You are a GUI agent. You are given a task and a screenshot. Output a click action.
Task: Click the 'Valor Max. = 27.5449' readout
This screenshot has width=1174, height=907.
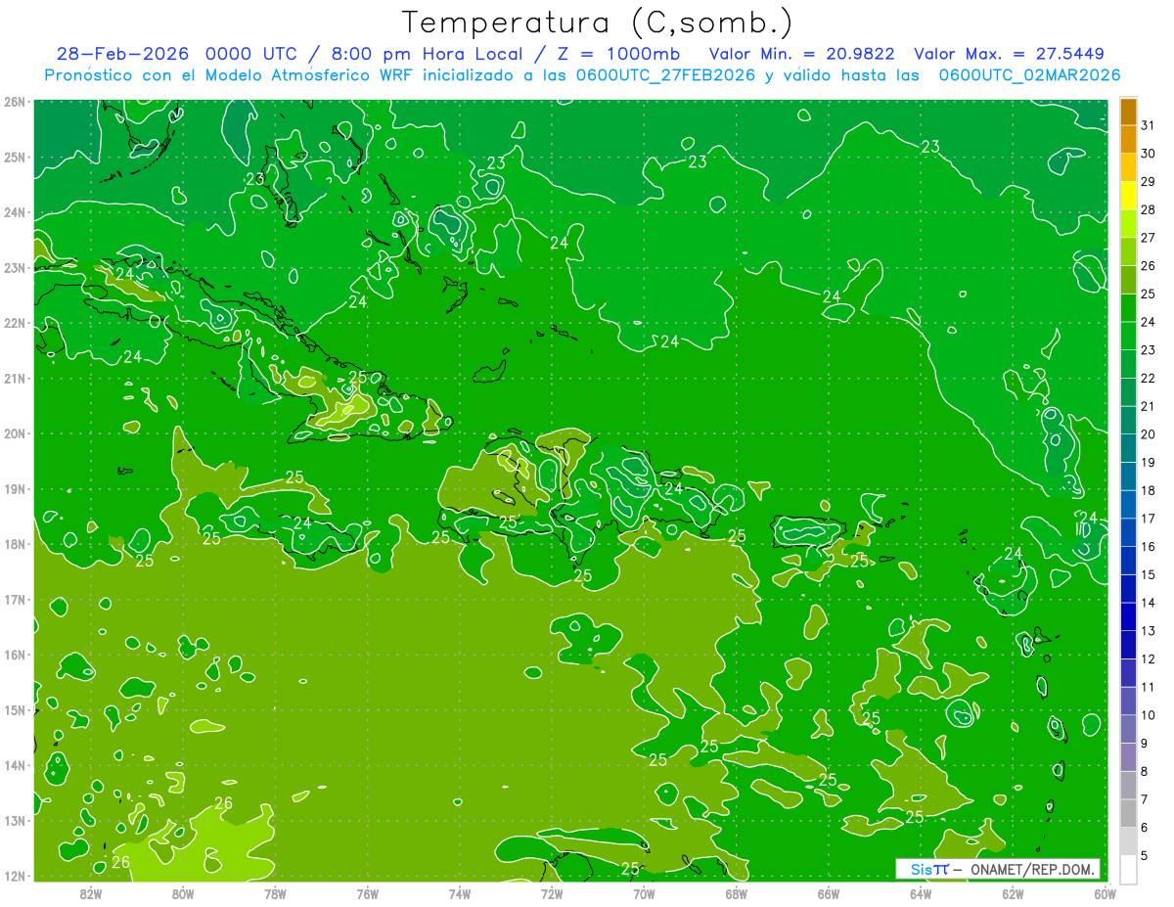coord(1009,54)
